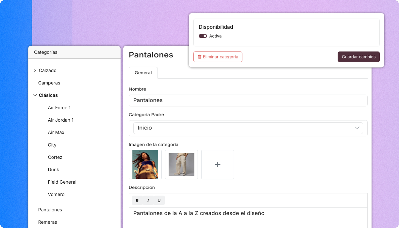Click the plus icon to add image
This screenshot has width=399, height=228.
[218, 164]
